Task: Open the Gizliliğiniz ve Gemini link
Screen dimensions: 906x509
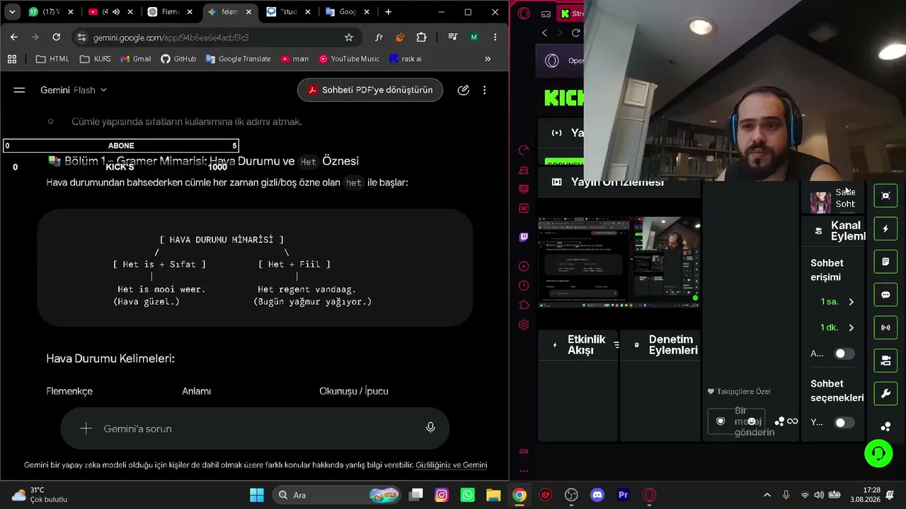Action: [452, 465]
